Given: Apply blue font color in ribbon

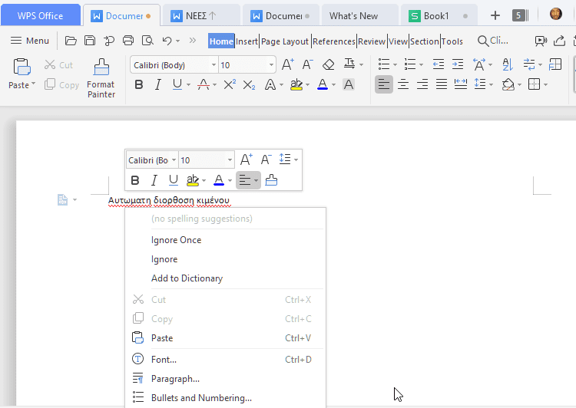Looking at the screenshot, I should click(322, 85).
